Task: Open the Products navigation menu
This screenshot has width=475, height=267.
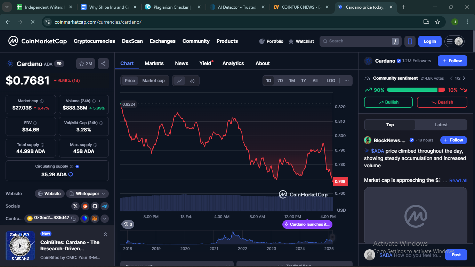Action: tap(227, 41)
